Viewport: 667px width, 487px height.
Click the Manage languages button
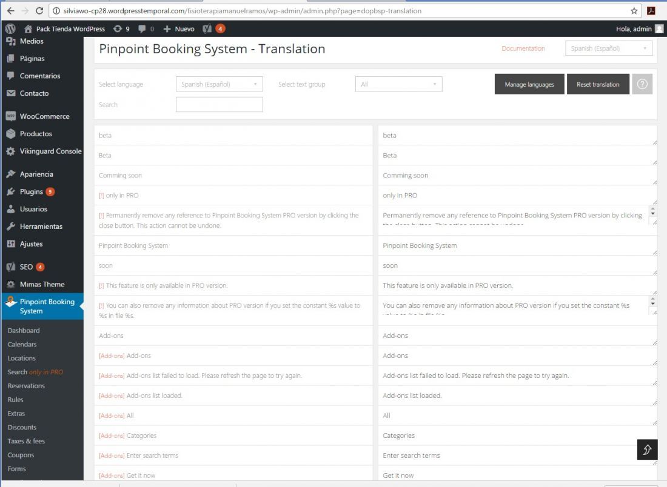[x=529, y=84]
